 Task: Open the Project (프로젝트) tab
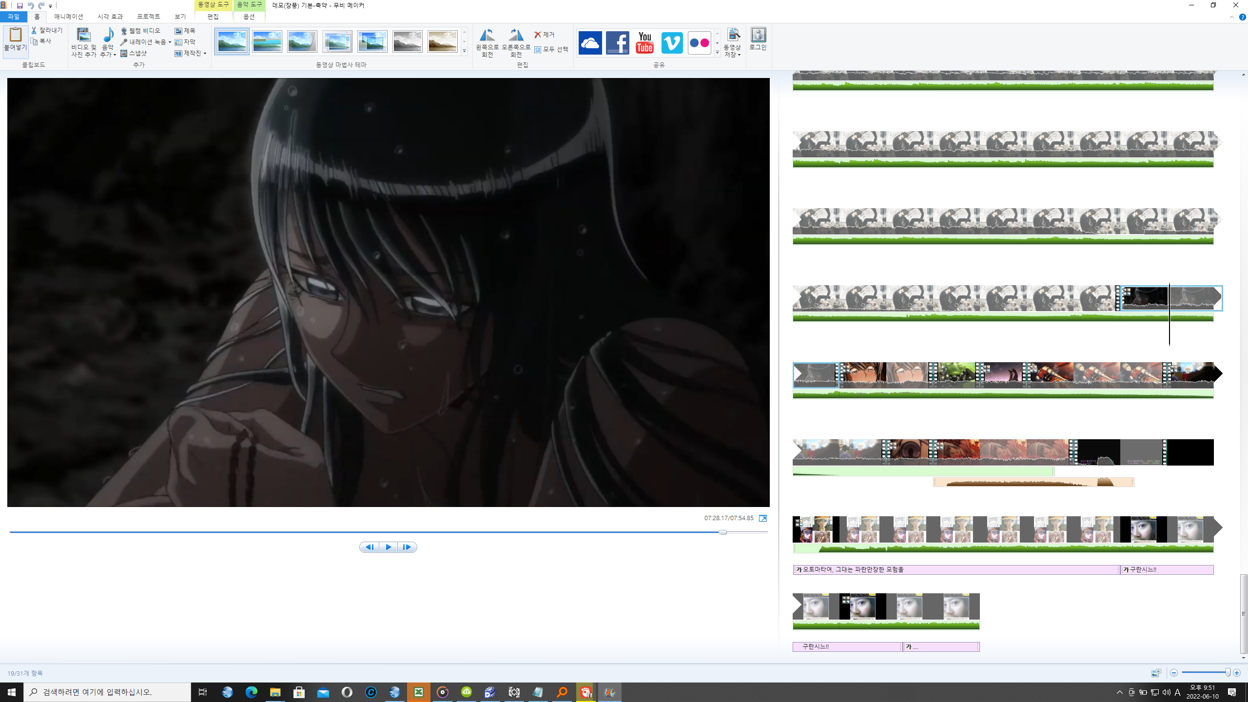click(x=148, y=17)
